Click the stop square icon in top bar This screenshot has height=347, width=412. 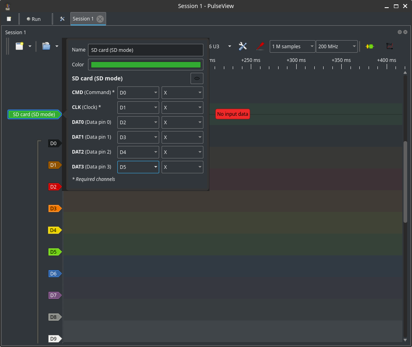pyautogui.click(x=9, y=19)
